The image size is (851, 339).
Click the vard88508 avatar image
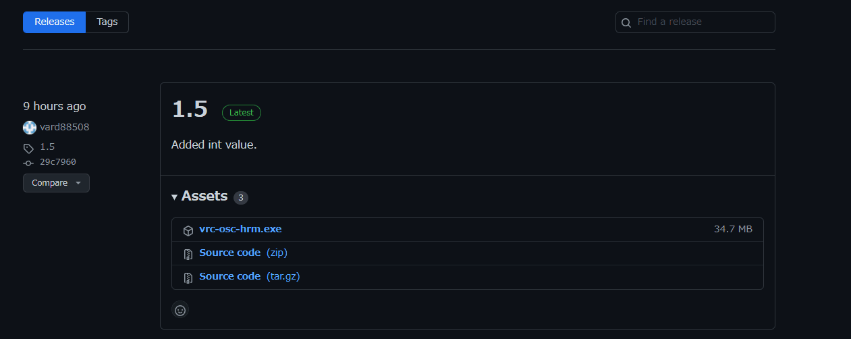[30, 128]
